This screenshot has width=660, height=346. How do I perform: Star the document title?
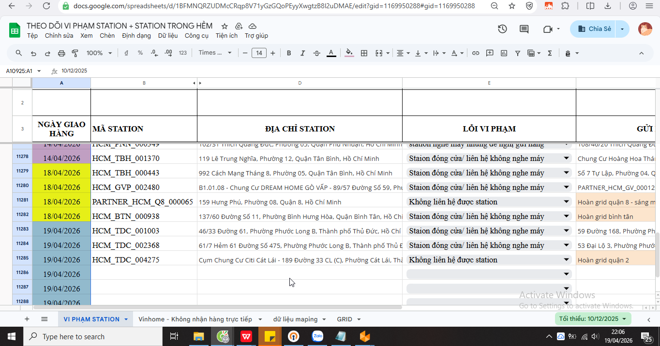point(225,26)
